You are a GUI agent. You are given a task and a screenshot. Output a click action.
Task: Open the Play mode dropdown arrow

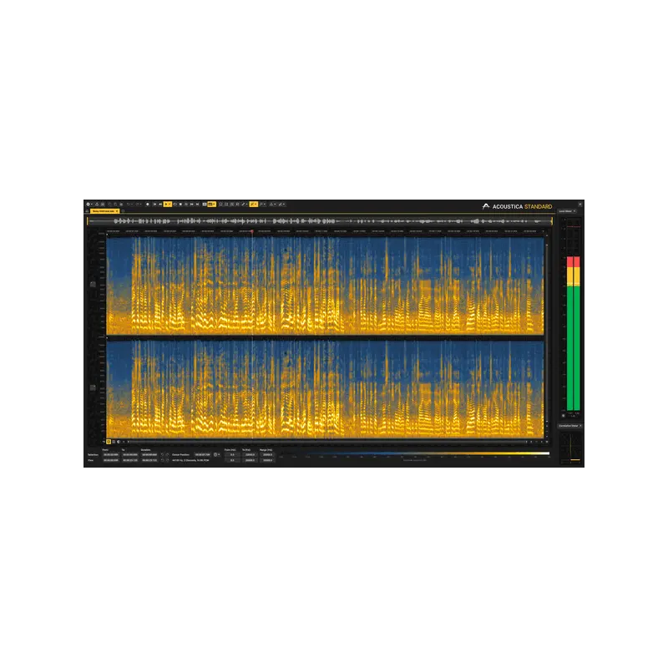point(170,205)
